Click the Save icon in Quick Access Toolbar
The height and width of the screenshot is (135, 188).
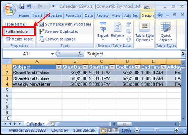(22, 6)
